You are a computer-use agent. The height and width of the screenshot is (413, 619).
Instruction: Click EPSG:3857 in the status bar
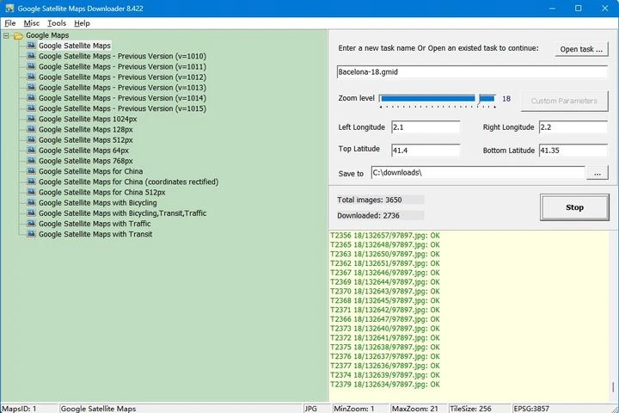531,409
